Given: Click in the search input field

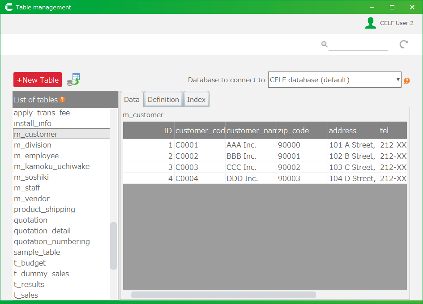Looking at the screenshot, I should pyautogui.click(x=358, y=45).
